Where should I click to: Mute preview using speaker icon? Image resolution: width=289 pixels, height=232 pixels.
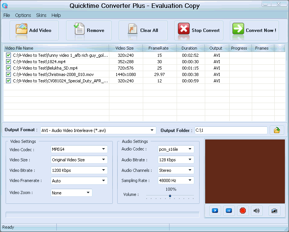(257, 211)
